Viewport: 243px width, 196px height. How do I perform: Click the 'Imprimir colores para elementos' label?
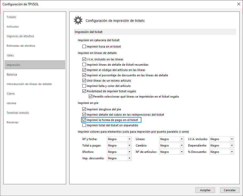133,132
